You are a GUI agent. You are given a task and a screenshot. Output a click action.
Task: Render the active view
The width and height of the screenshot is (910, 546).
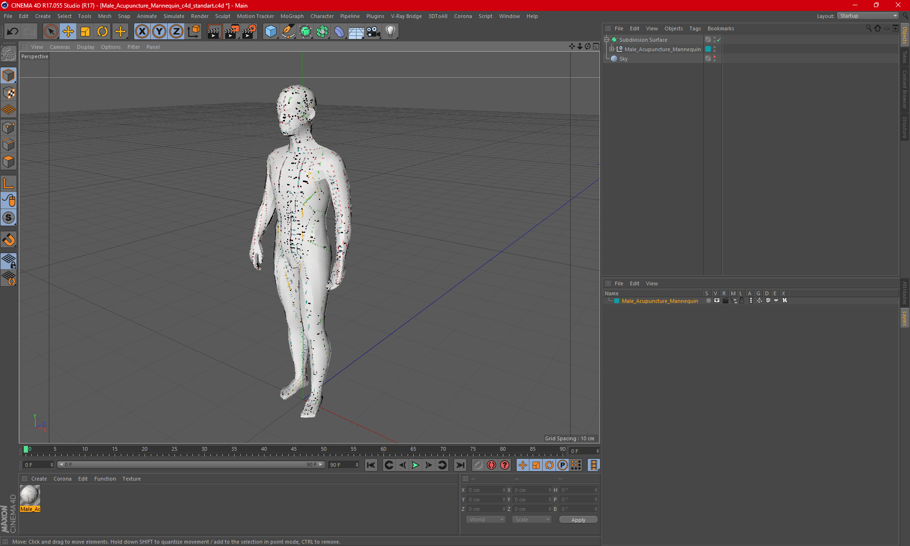click(x=214, y=31)
